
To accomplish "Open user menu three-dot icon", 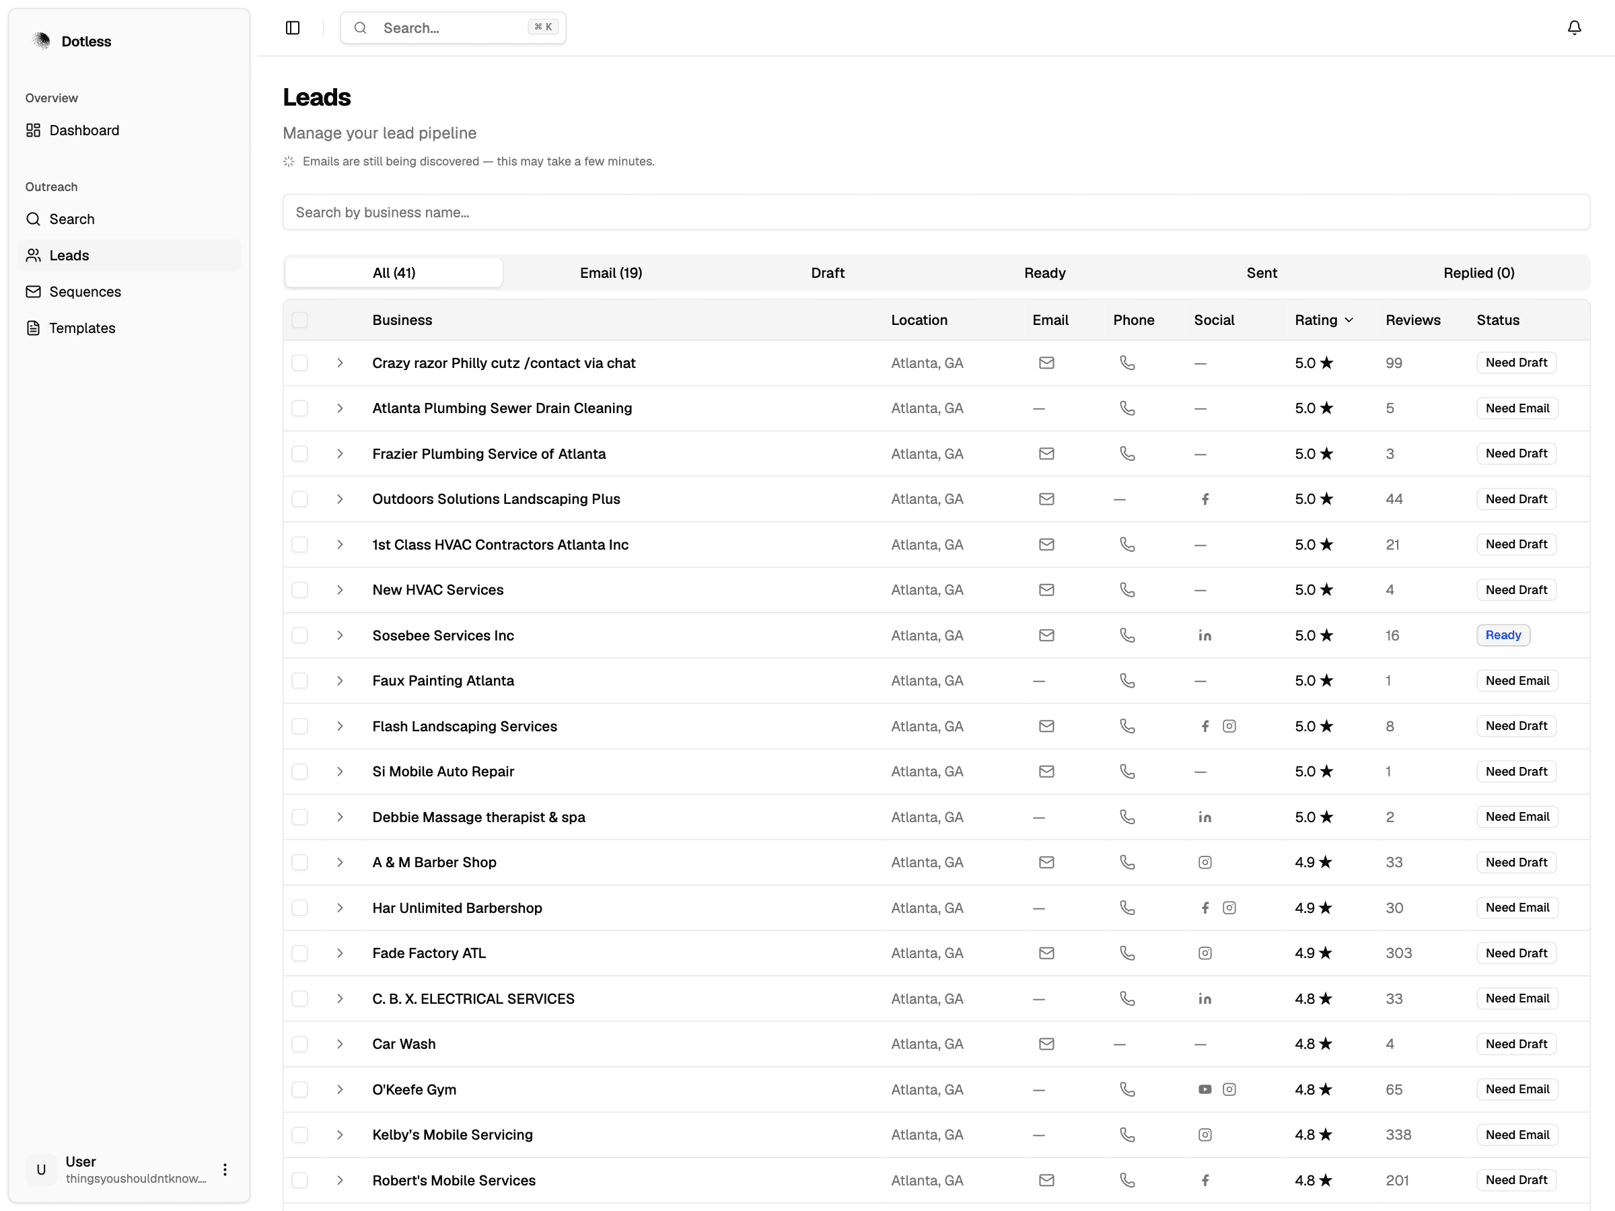I will coord(225,1169).
